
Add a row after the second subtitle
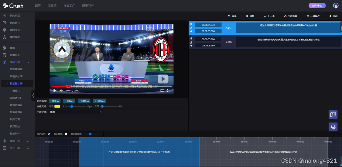(x=191, y=46)
